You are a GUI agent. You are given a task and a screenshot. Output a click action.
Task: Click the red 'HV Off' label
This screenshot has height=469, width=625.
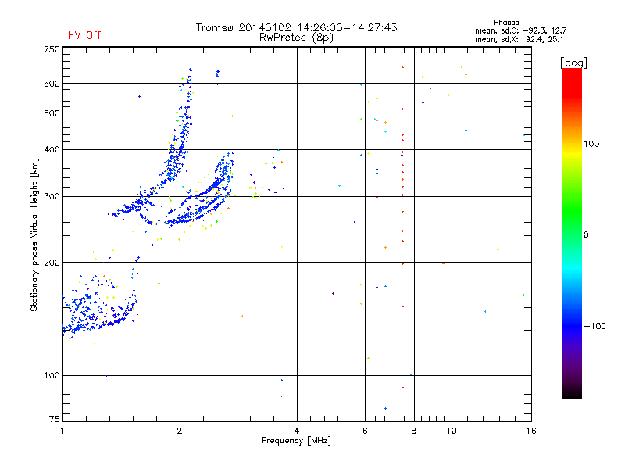tap(84, 35)
